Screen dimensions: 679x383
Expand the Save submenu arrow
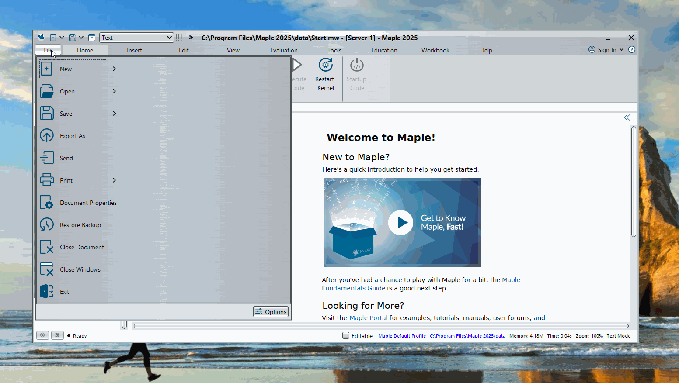pyautogui.click(x=114, y=114)
